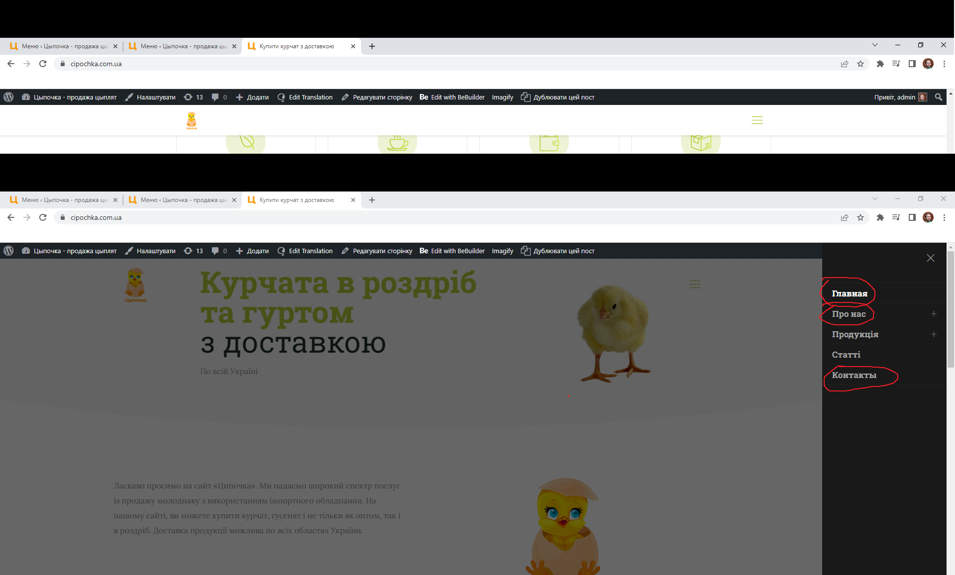Bookmark the page with the star in the window with feature icons
955x575 pixels.
tap(860, 64)
